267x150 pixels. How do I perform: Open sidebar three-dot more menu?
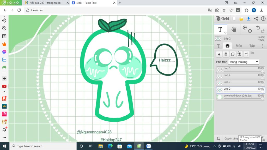coord(4,137)
